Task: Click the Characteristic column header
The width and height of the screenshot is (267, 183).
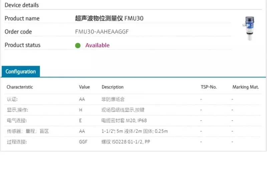Action: pyautogui.click(x=20, y=87)
